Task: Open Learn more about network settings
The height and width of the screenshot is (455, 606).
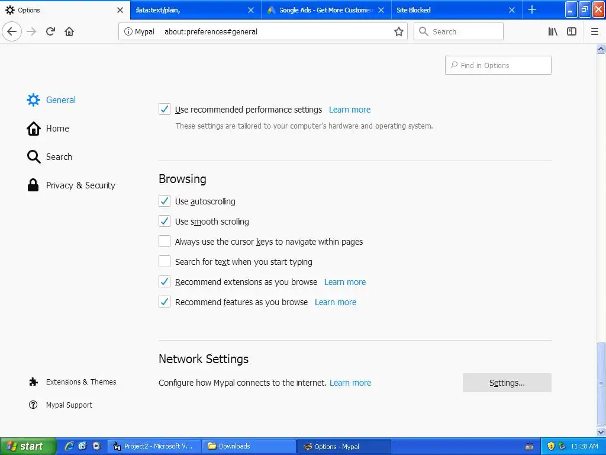Action: [350, 383]
